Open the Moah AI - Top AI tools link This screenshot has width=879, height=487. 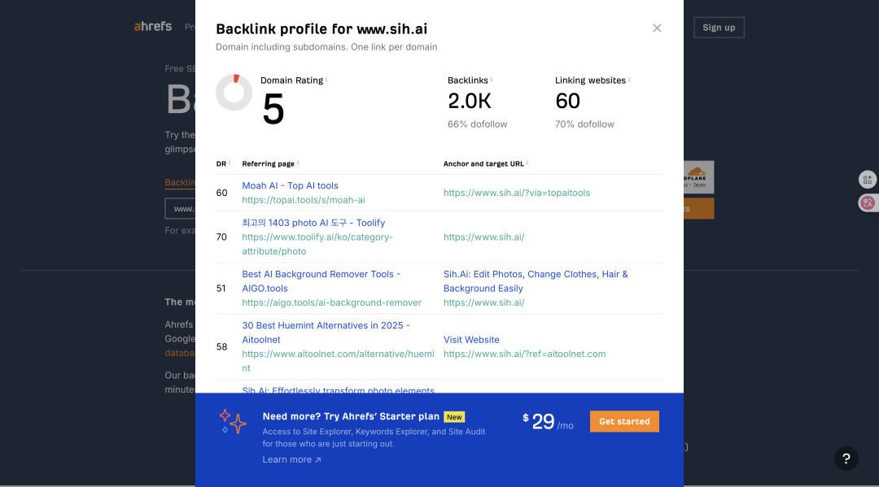coord(290,185)
